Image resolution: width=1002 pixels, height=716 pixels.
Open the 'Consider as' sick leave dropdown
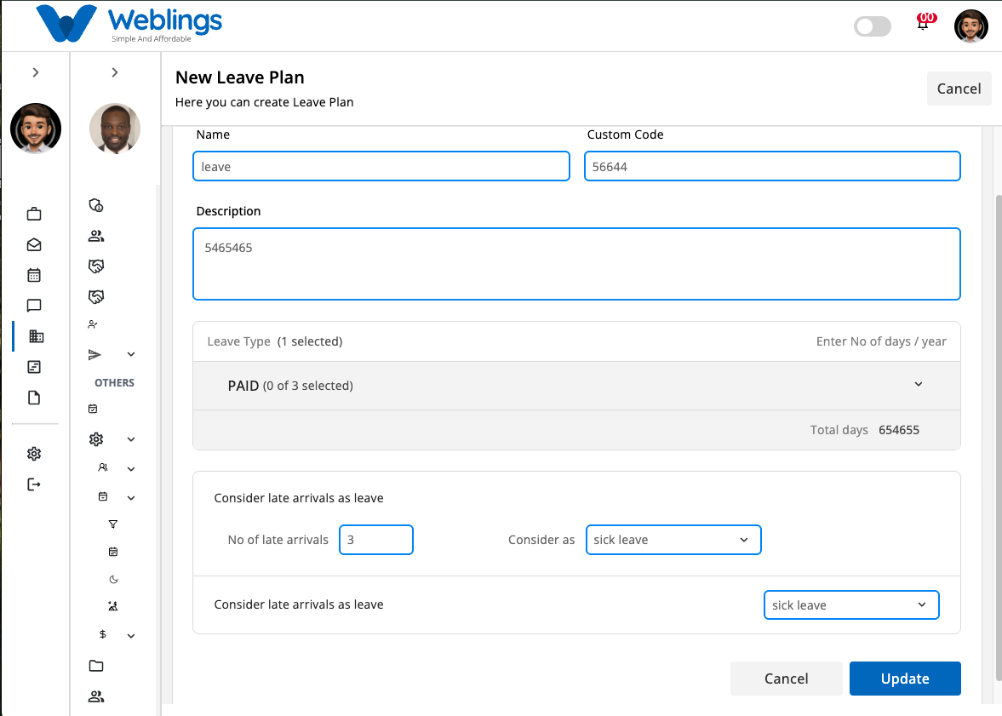pos(673,540)
